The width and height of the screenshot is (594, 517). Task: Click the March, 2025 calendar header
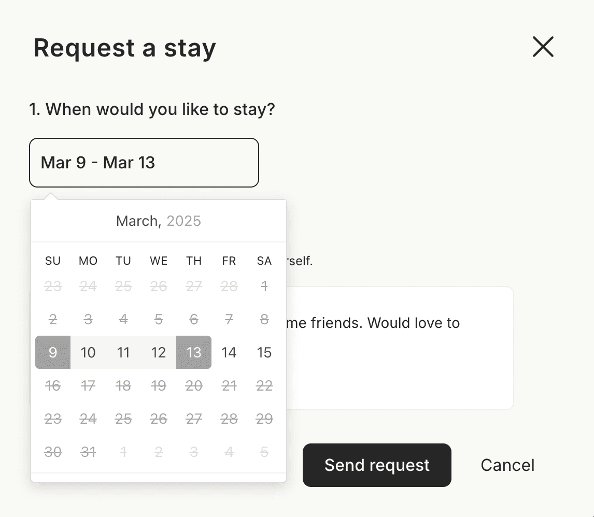click(x=158, y=221)
